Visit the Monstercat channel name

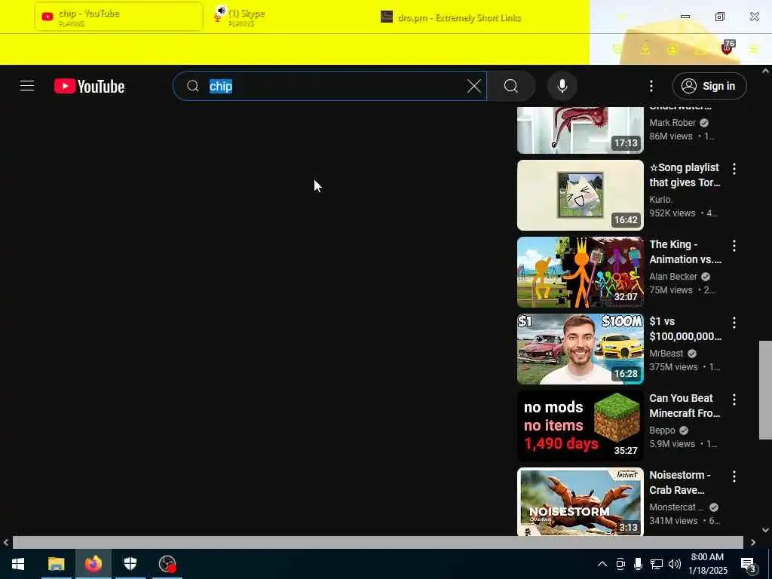pos(676,507)
